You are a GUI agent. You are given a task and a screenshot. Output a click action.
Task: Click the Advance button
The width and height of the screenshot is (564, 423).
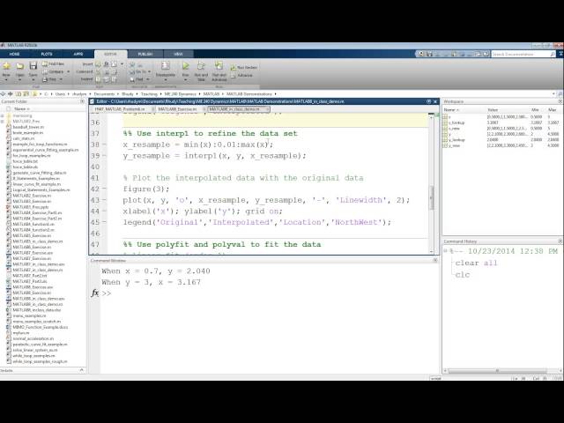pos(241,76)
